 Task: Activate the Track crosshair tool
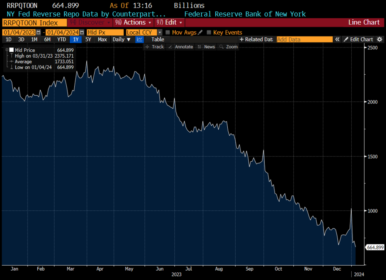tap(155, 47)
